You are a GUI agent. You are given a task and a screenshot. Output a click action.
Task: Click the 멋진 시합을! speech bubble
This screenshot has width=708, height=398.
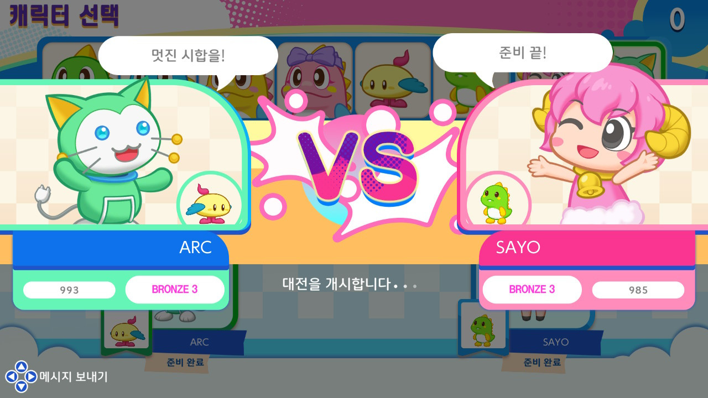coord(188,56)
